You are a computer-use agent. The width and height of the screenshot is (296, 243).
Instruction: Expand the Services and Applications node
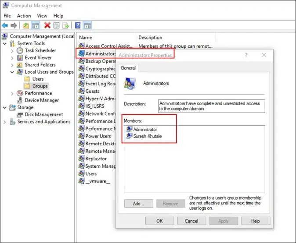[5, 122]
